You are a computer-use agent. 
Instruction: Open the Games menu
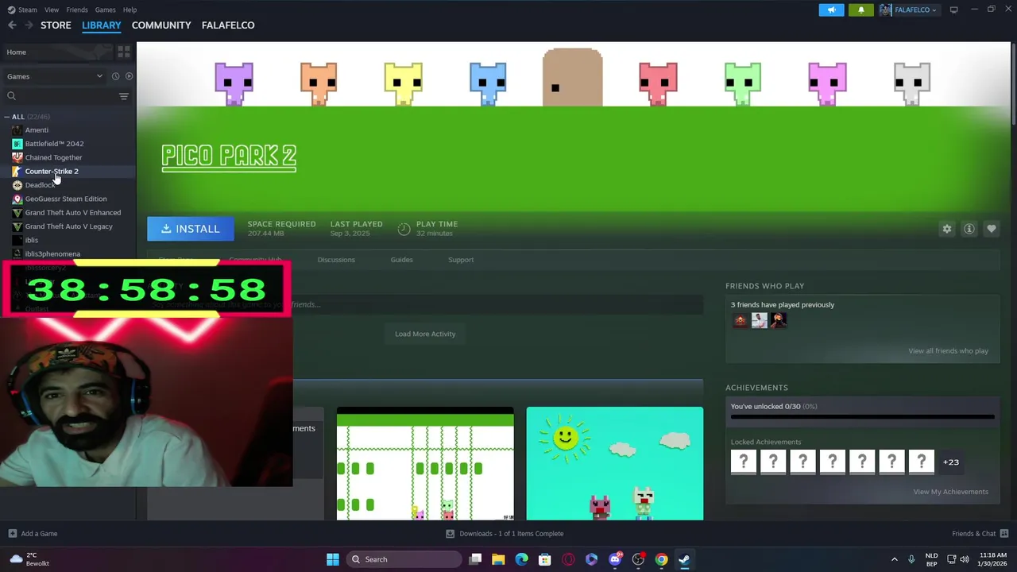coord(105,10)
